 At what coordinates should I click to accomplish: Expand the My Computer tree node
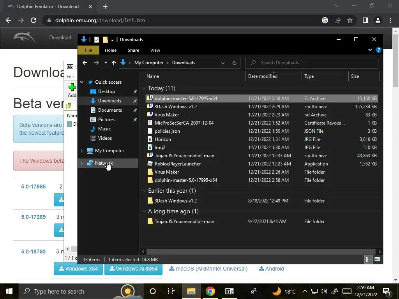[x=82, y=151]
